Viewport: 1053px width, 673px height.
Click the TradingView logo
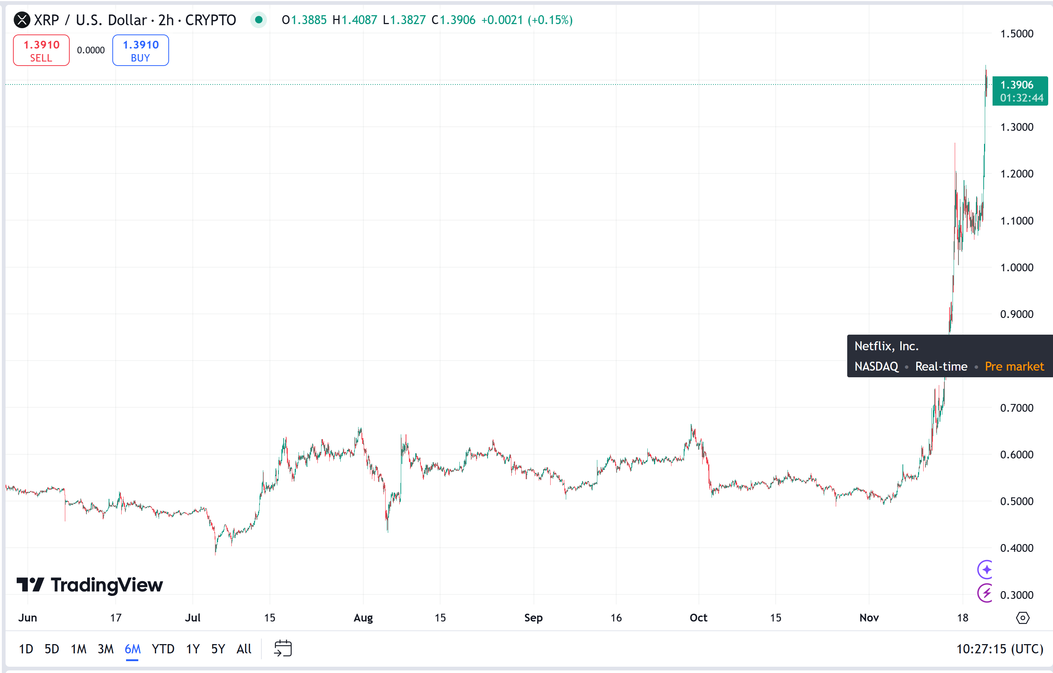(90, 585)
